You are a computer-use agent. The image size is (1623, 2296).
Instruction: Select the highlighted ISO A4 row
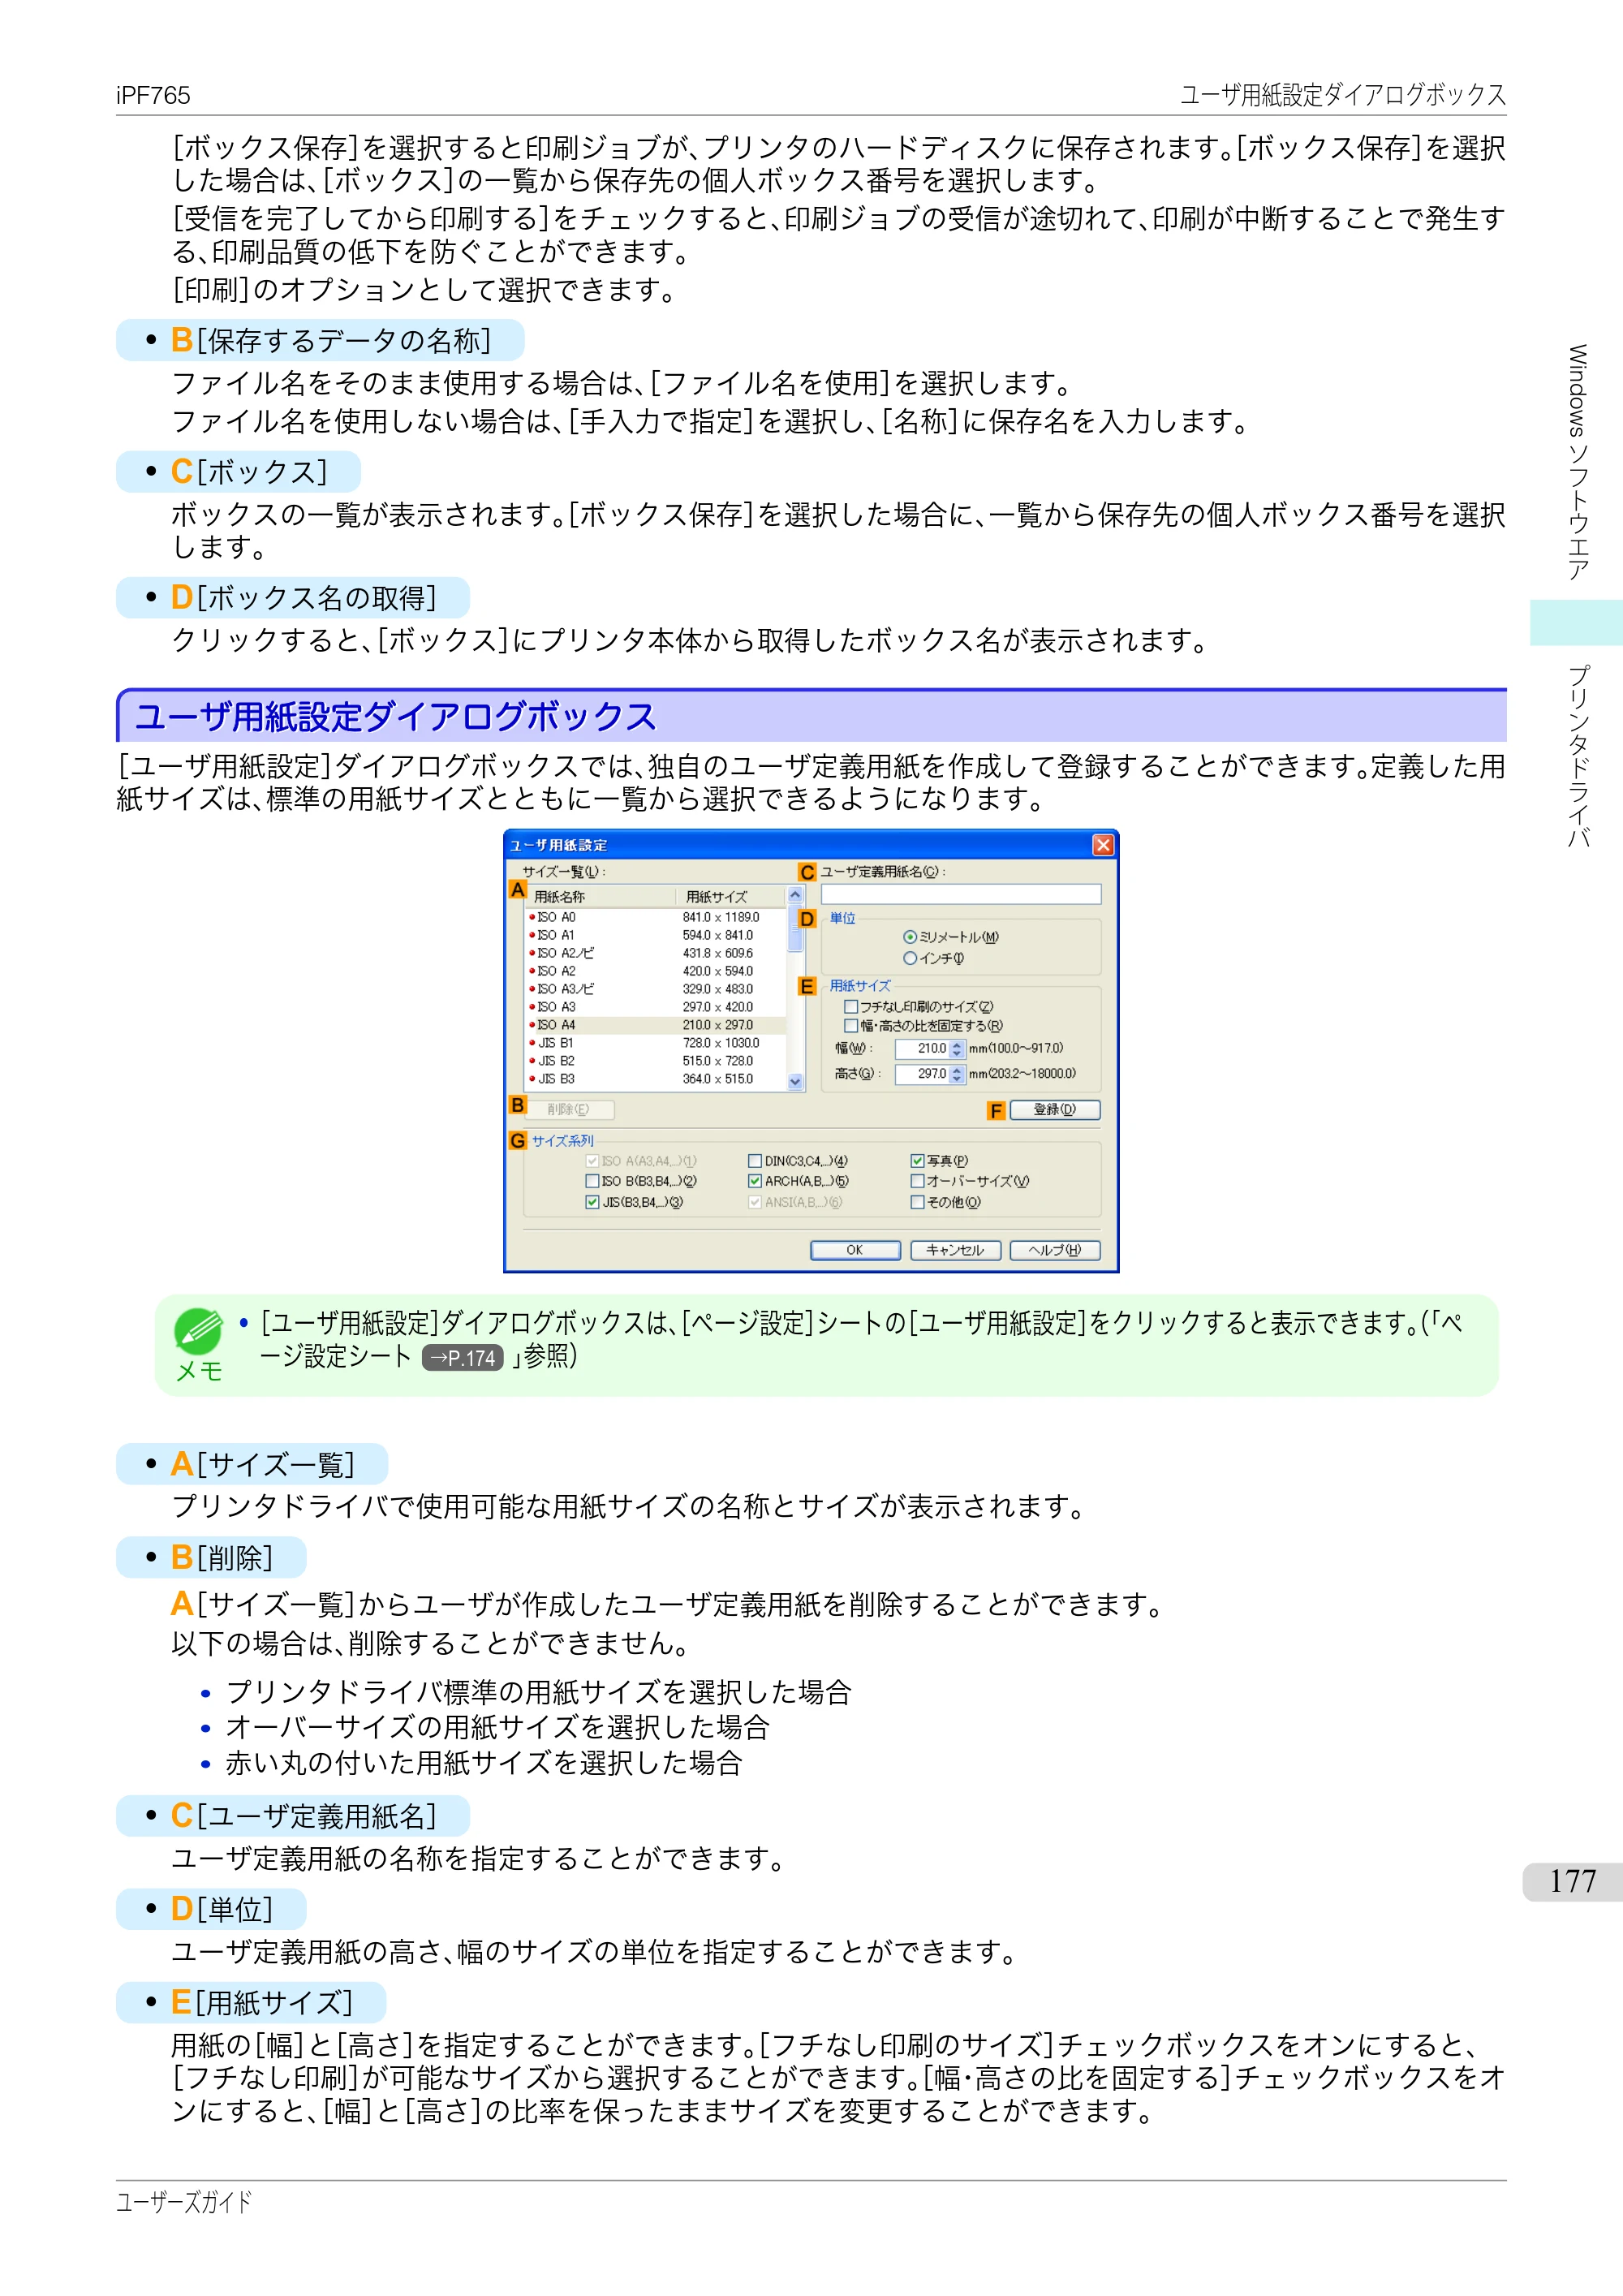tap(656, 1025)
